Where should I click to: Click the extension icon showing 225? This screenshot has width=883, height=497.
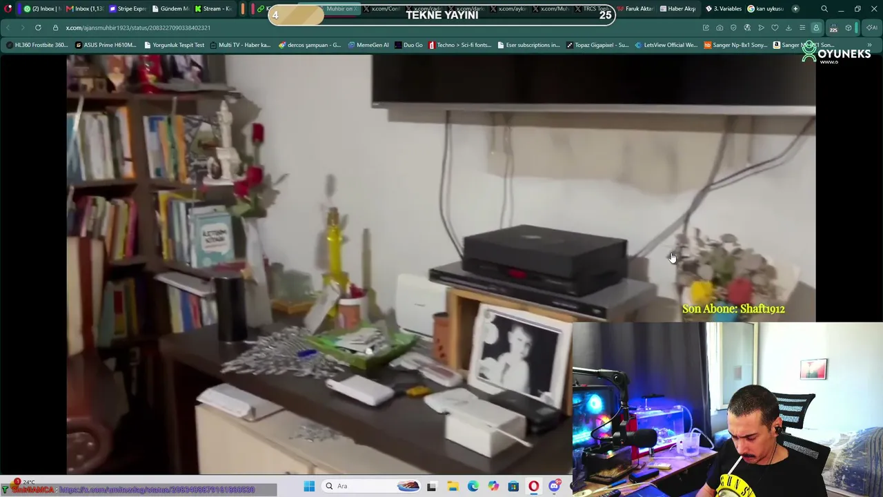tap(833, 28)
